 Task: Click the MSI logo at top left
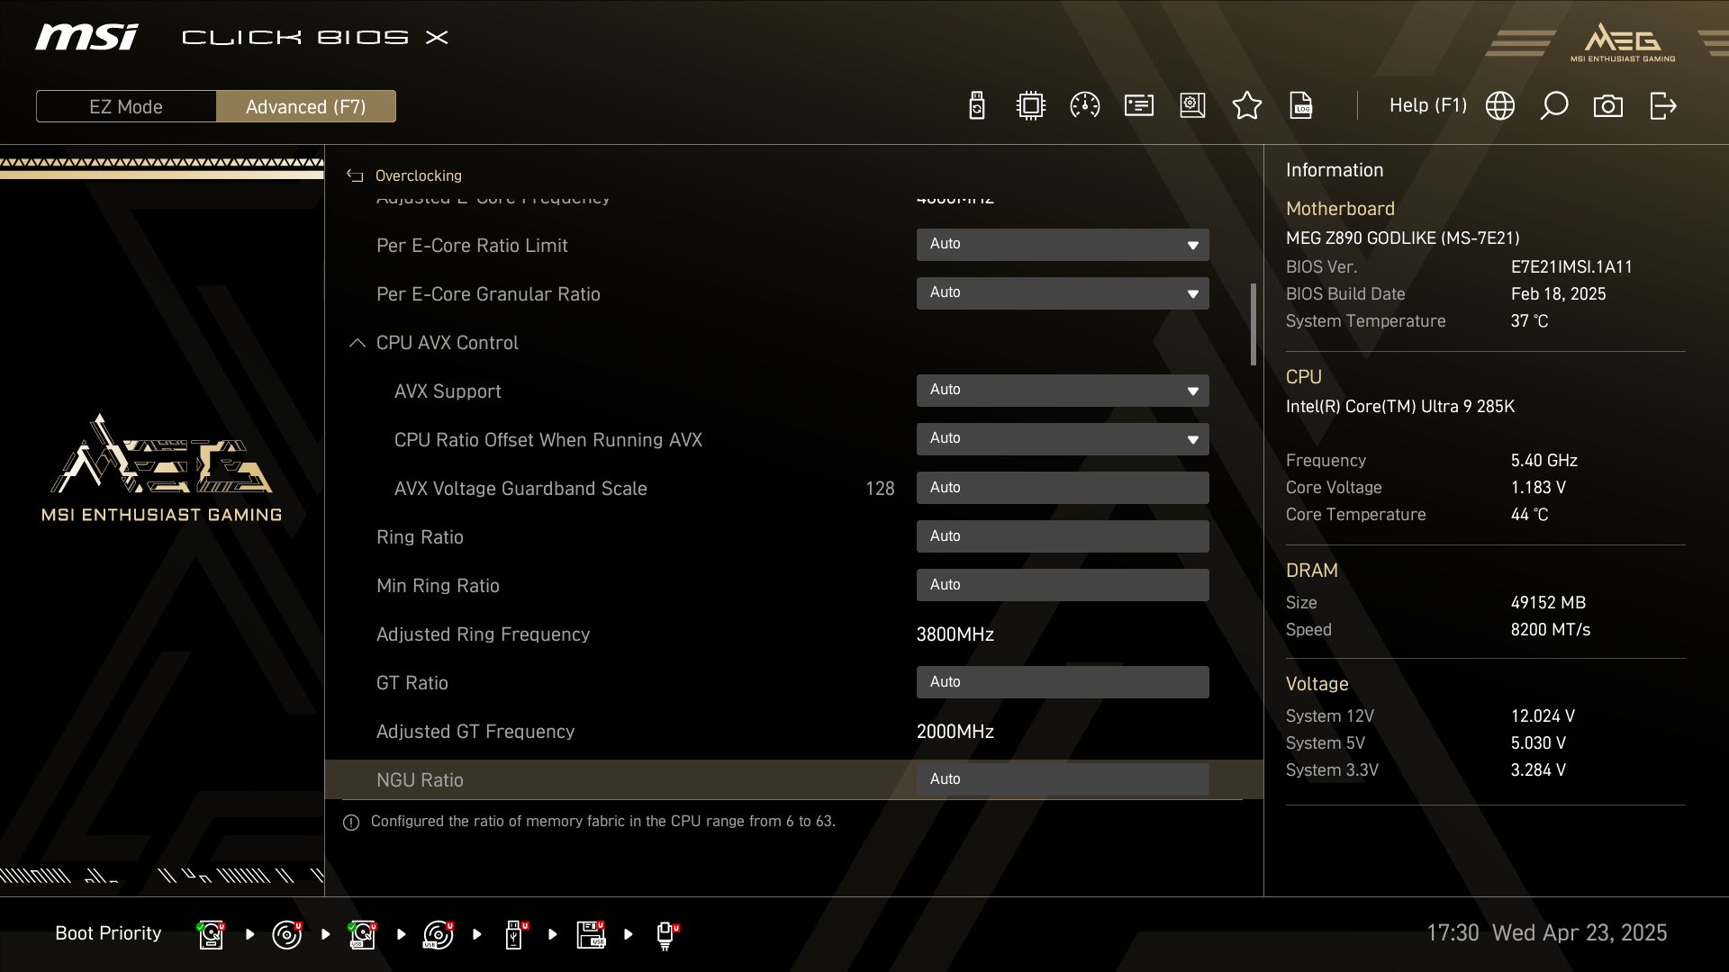(86, 37)
